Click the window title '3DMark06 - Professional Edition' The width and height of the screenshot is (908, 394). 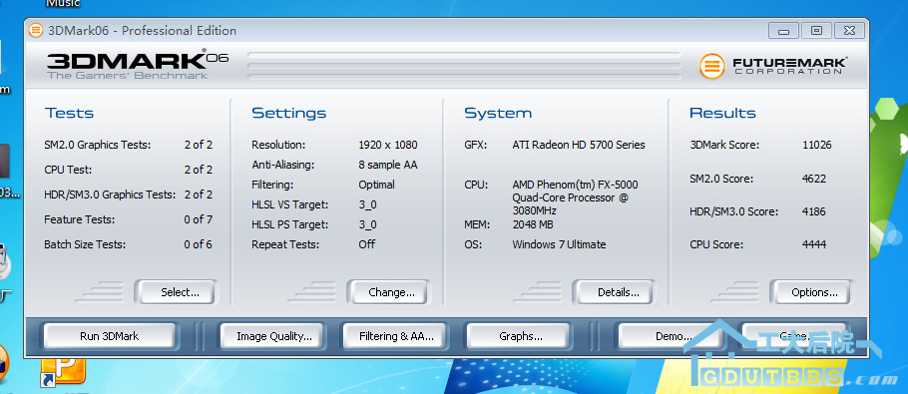point(142,31)
